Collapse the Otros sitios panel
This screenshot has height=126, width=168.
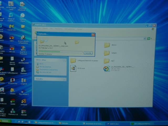64,60
